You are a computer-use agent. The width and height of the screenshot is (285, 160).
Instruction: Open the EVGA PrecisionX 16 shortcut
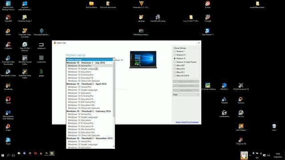pos(241,87)
